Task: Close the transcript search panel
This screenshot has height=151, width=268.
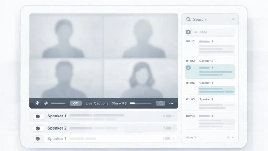Action: click(233, 19)
